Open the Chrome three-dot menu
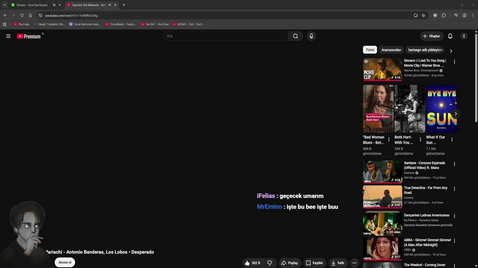This screenshot has height=268, width=478. pyautogui.click(x=473, y=15)
